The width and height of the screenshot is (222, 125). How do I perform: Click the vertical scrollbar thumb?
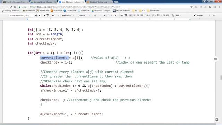pos(221,77)
